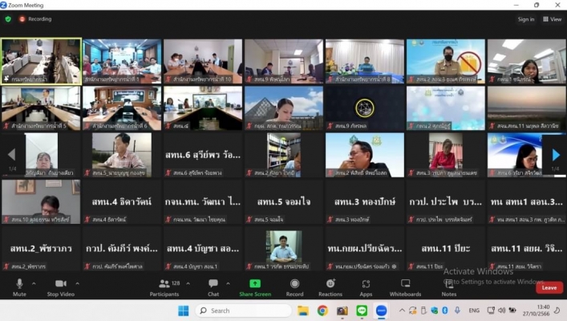Click the green Share Screen button
This screenshot has height=321, width=567.
pos(255,288)
